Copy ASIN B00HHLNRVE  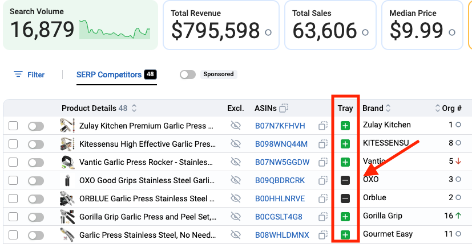322,198
